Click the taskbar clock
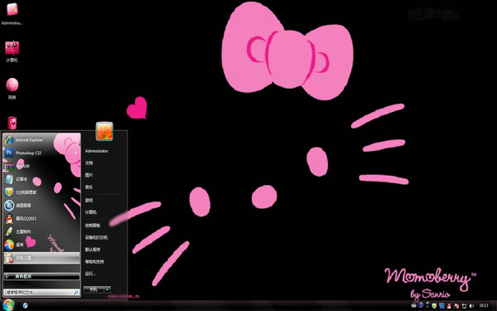 click(484, 305)
